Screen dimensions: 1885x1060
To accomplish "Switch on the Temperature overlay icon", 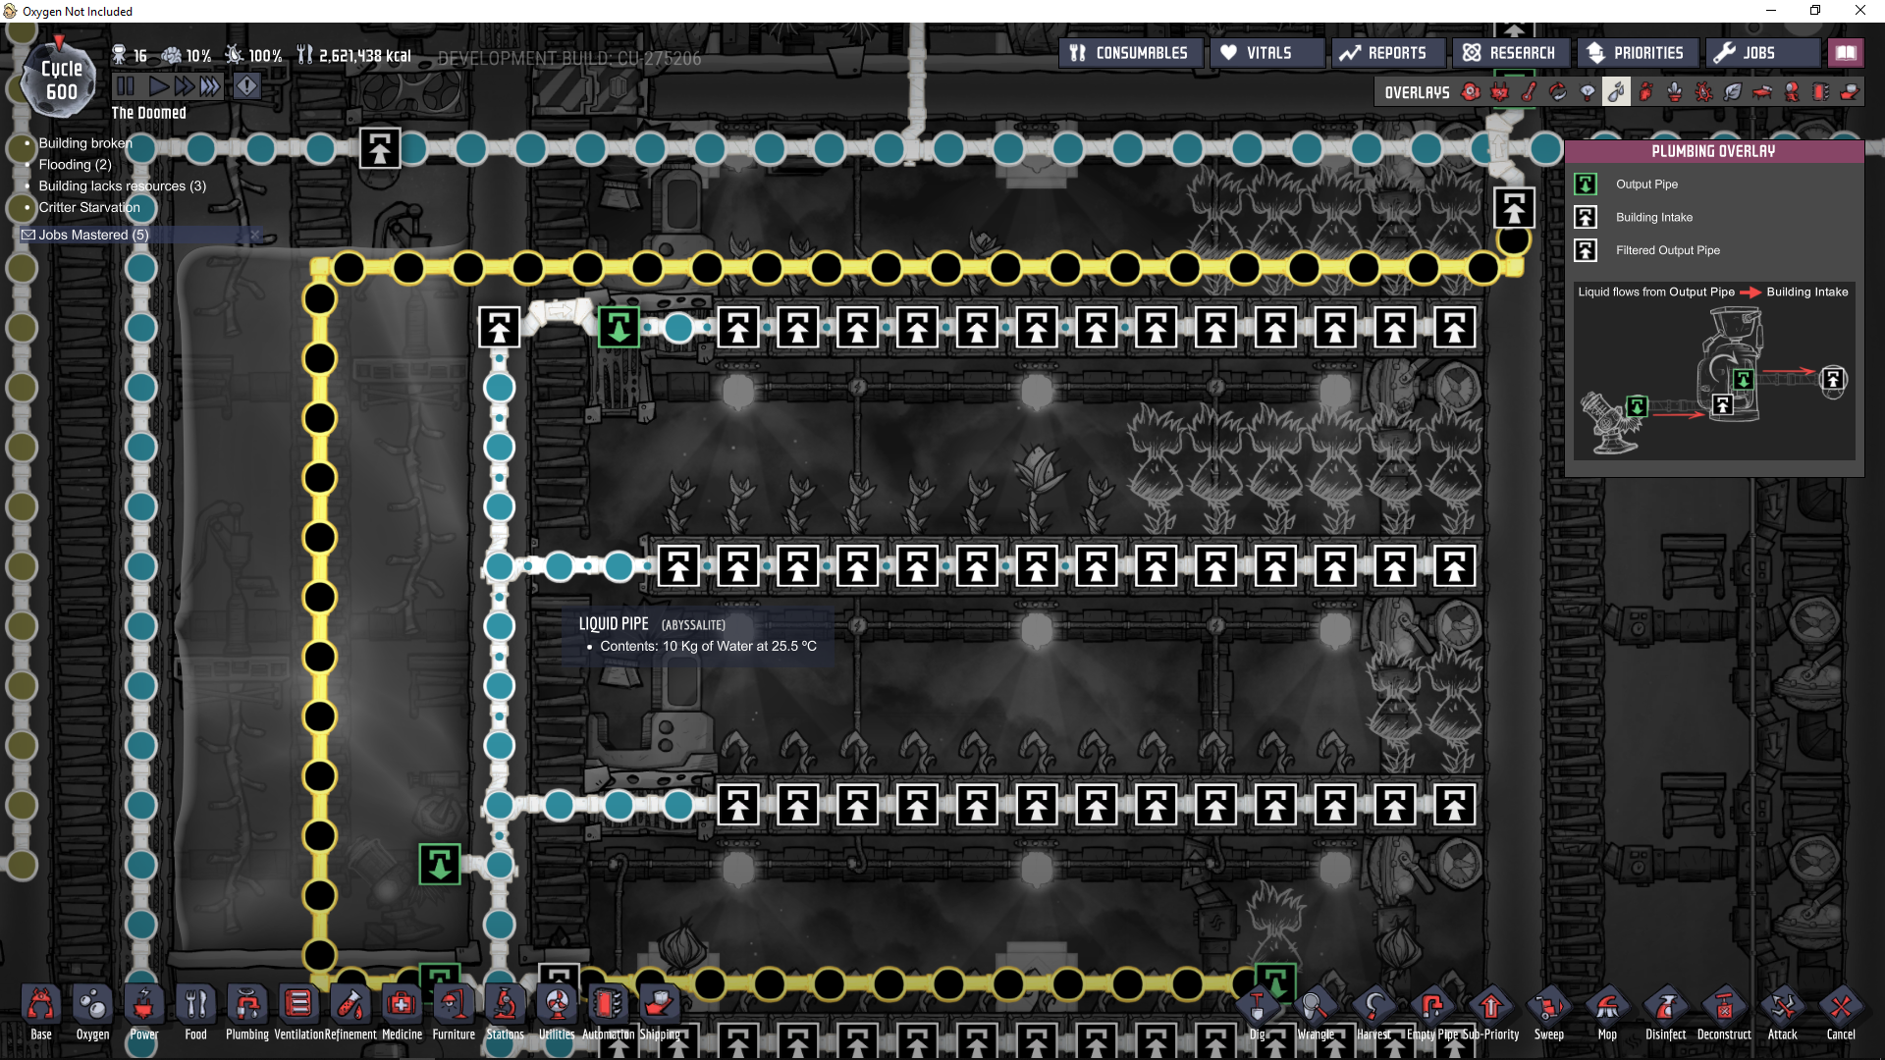I will click(1529, 92).
